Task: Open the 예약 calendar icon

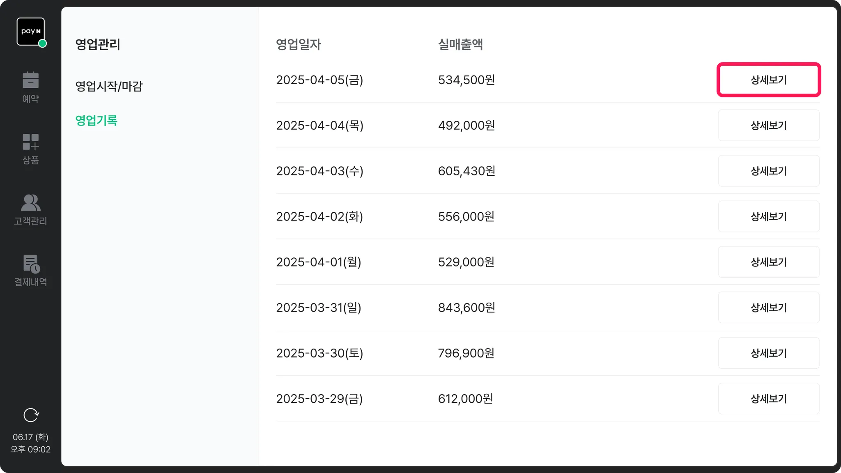Action: [x=31, y=80]
